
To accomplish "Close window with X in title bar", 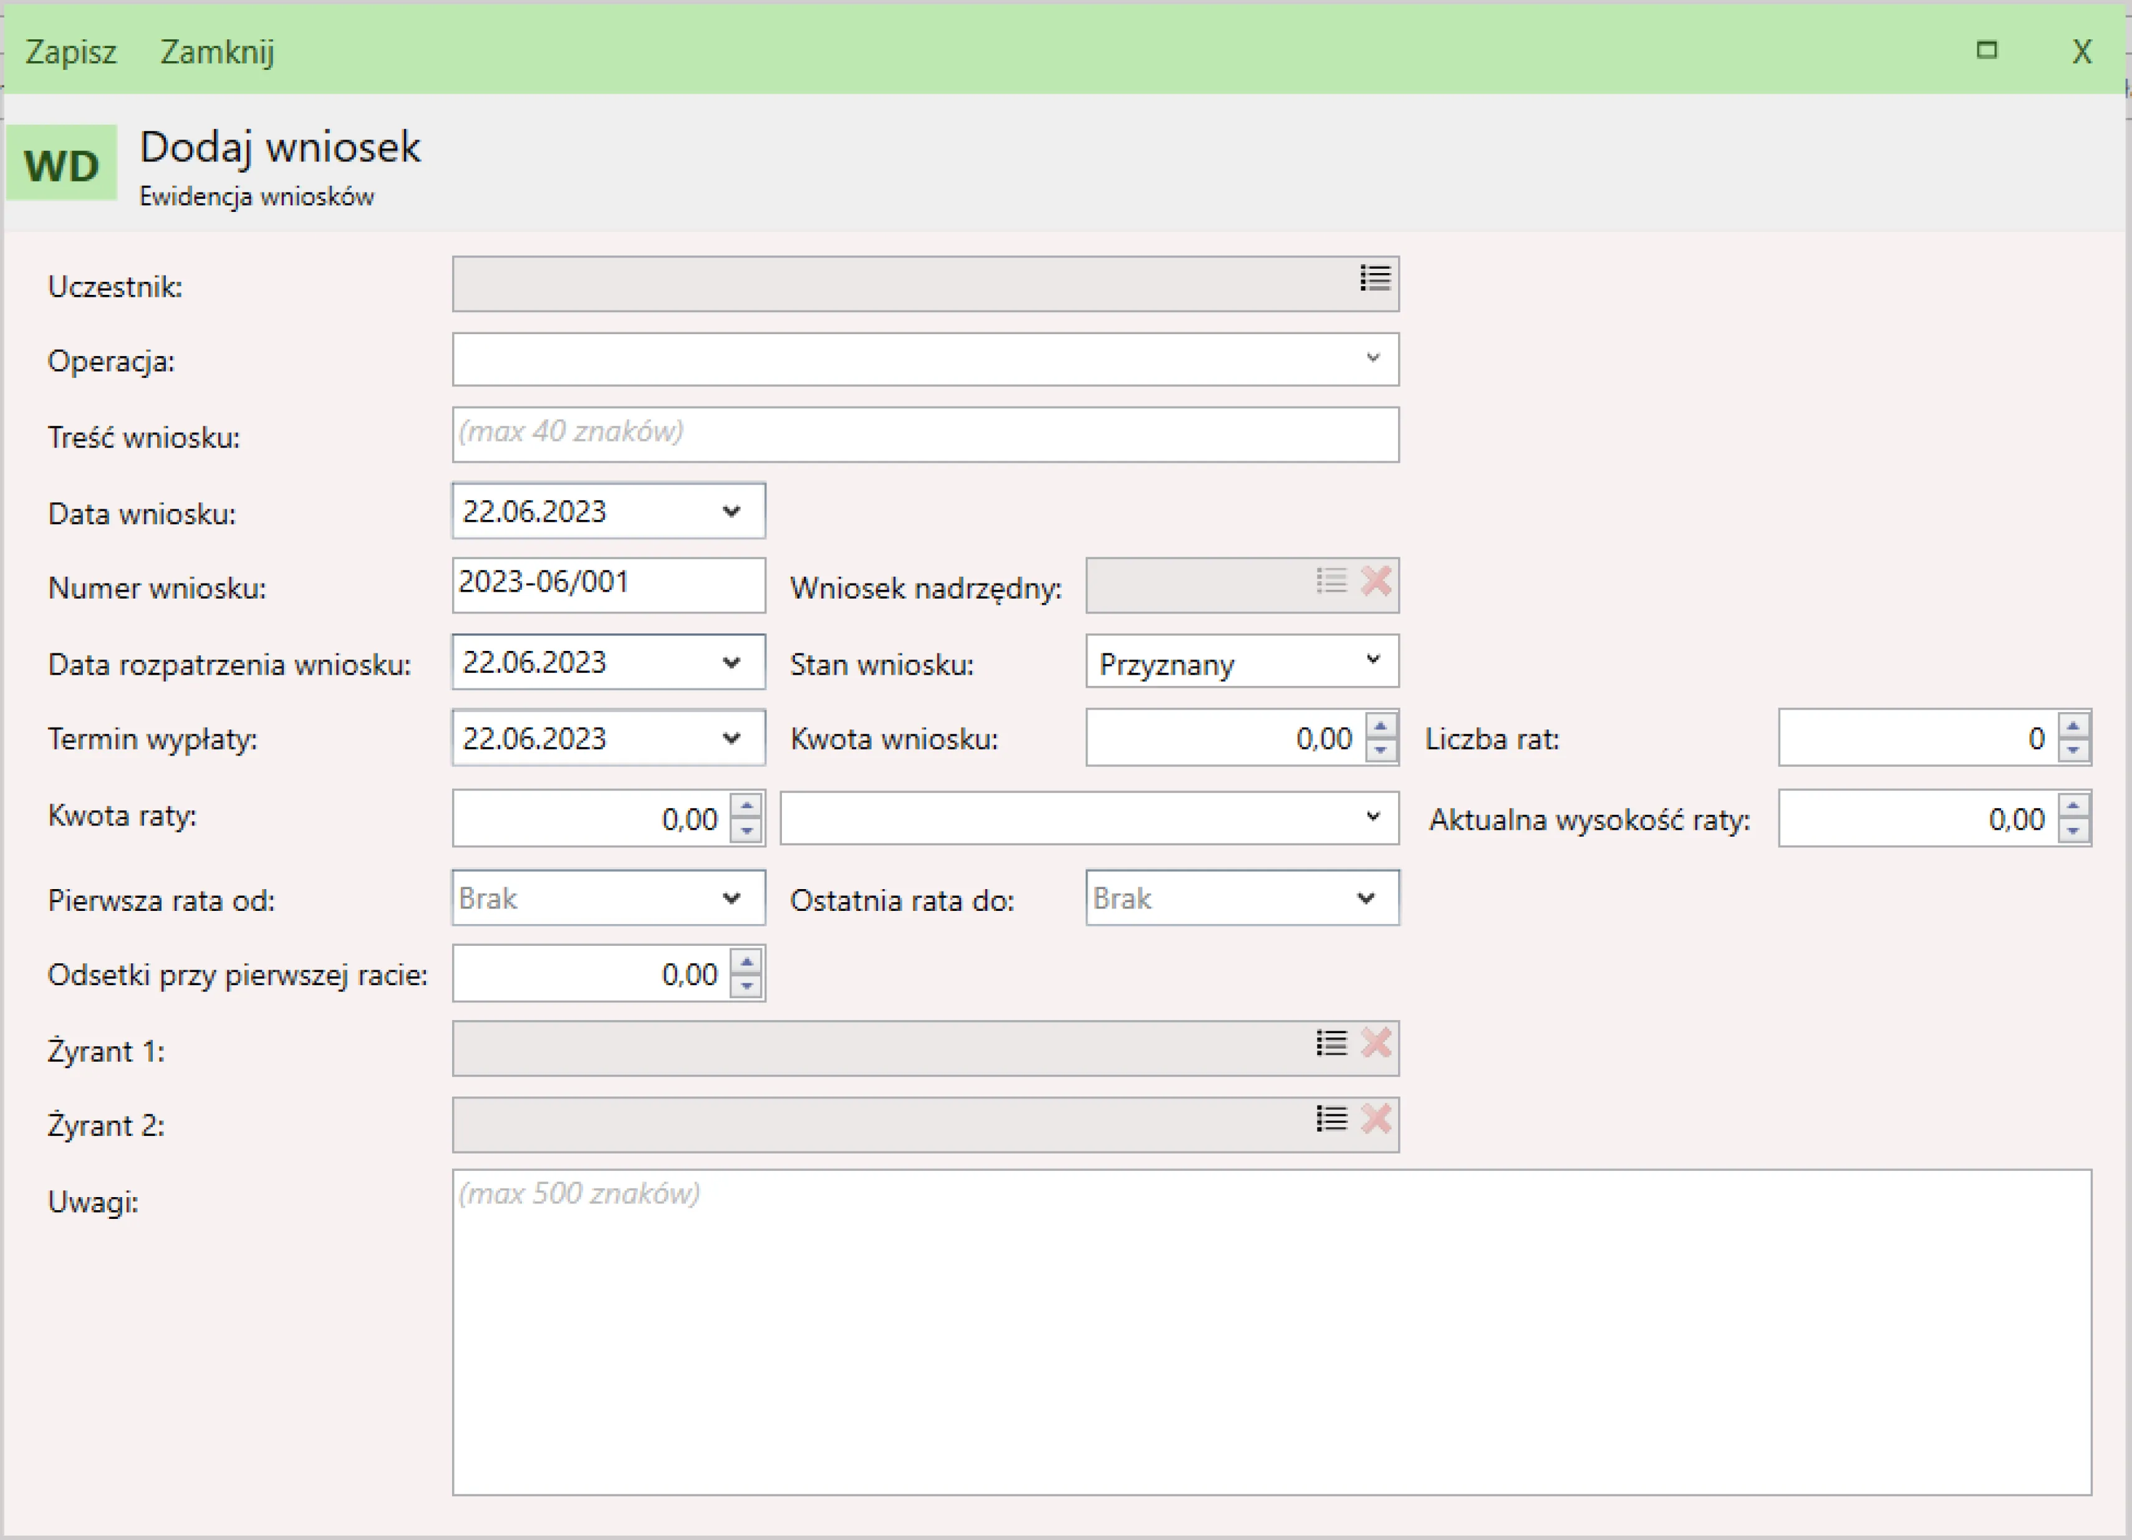I will tap(2082, 52).
